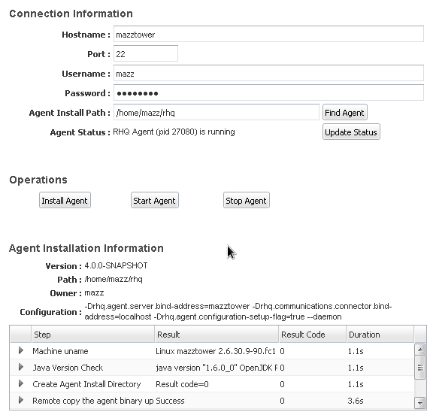
Task: Click the table scrollbar down arrow
Action: coord(420,403)
